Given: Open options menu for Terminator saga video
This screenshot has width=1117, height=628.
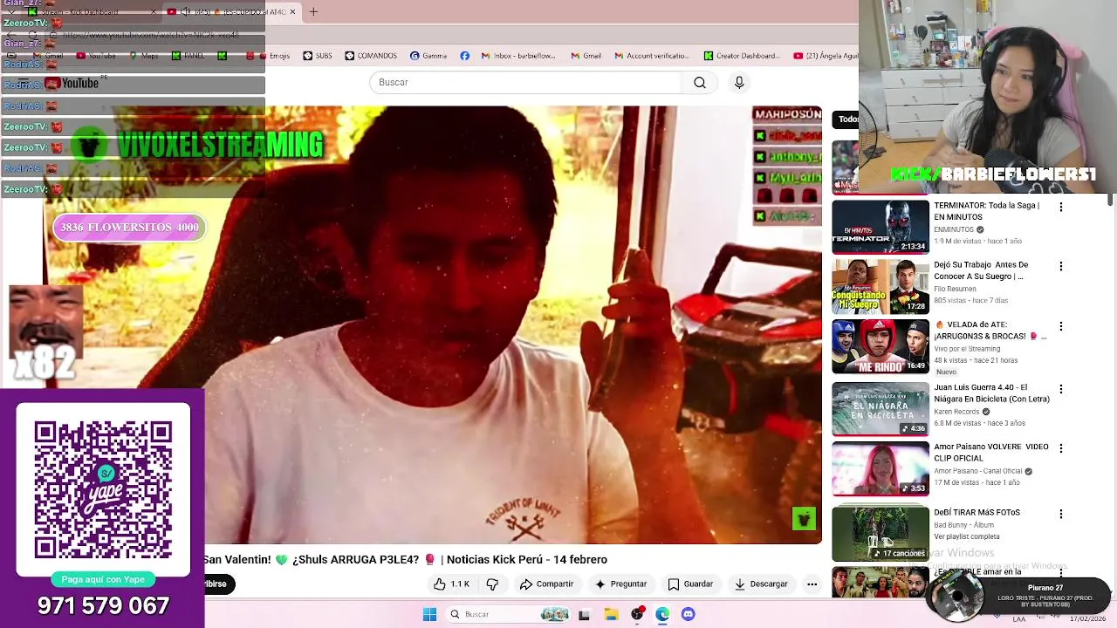Looking at the screenshot, I should (x=1061, y=207).
